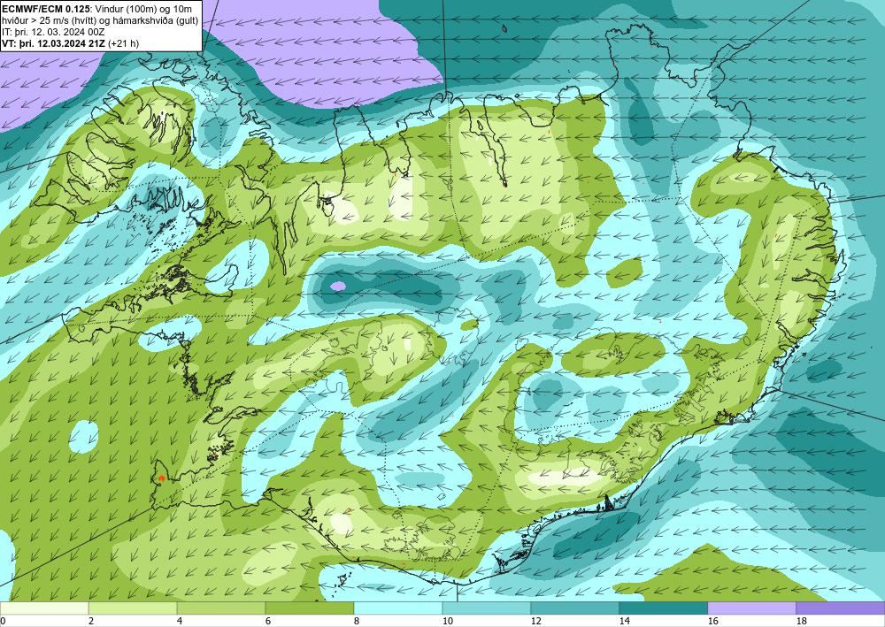Viewport: 885px width, 627px height.
Task: Click the scale label '16'
Action: point(712,622)
